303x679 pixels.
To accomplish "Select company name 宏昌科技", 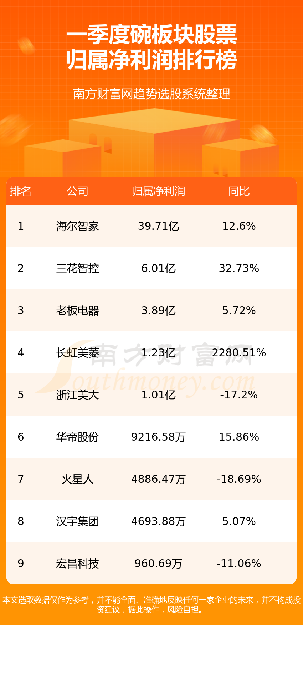I will tap(77, 564).
